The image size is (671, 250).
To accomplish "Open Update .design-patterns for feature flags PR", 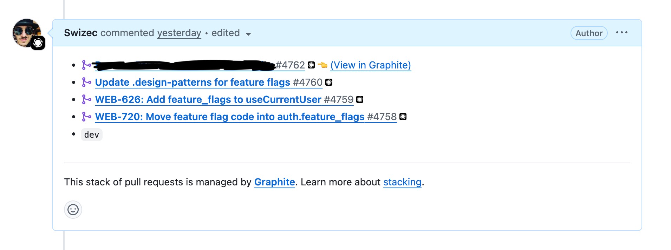I will point(193,82).
